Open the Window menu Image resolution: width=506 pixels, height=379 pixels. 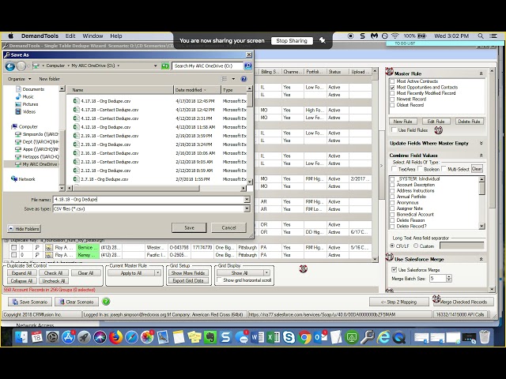click(x=93, y=36)
